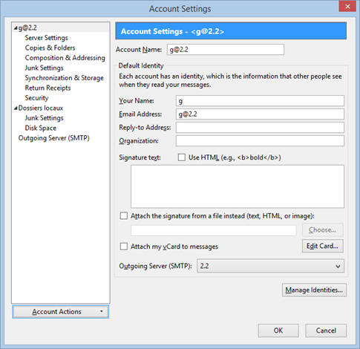Click inside the Reply-to Address field
This screenshot has height=349, width=360.
[x=260, y=128]
